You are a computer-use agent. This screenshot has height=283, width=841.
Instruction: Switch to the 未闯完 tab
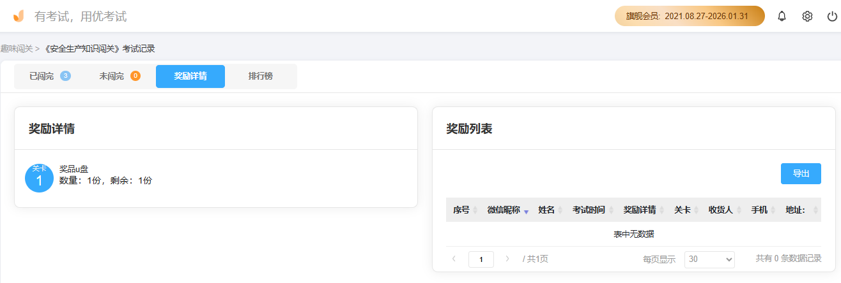[x=120, y=76]
